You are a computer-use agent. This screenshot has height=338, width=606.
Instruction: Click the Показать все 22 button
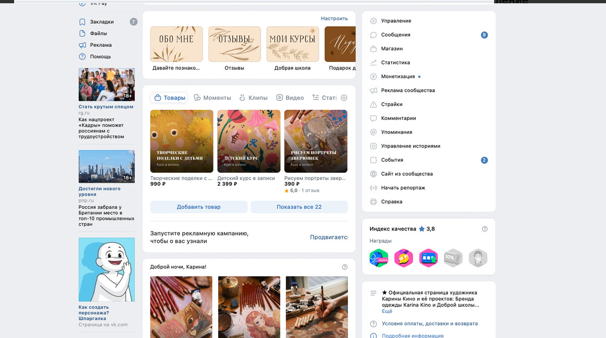(x=299, y=207)
